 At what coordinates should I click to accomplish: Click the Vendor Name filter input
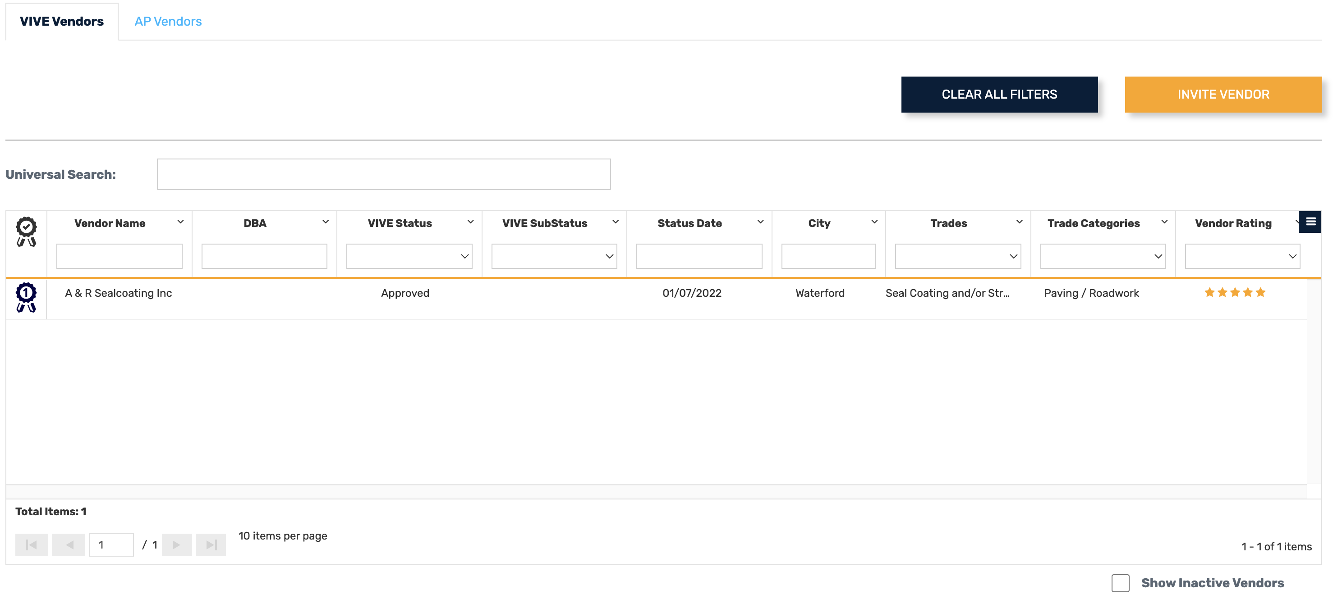(120, 256)
